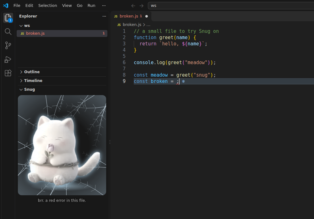Click the Explorer panel title
Image resolution: width=314 pixels, height=219 pixels.
[x=28, y=16]
